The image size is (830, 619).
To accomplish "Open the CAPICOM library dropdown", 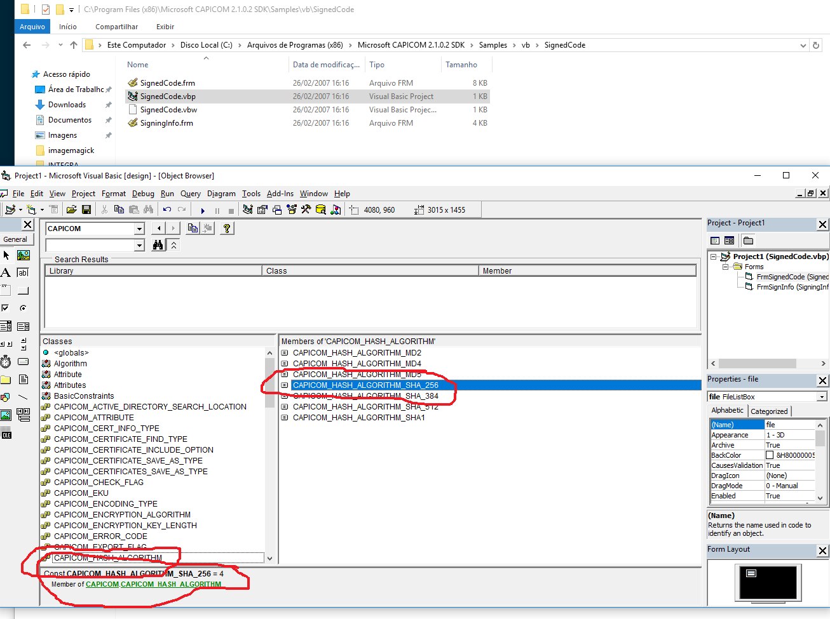I will pyautogui.click(x=139, y=229).
